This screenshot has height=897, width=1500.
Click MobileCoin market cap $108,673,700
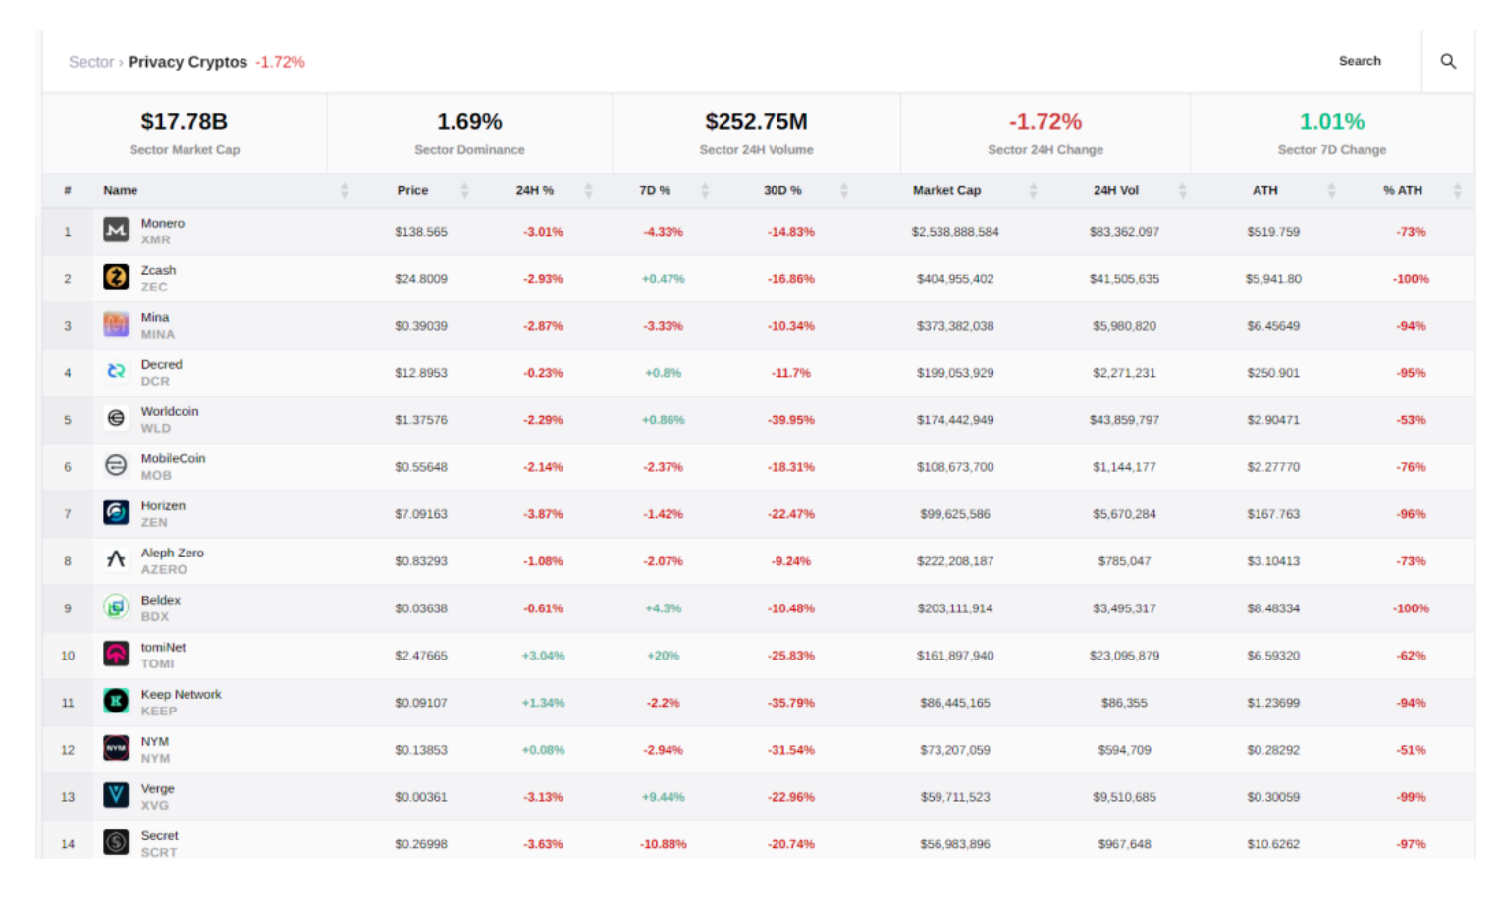point(955,467)
